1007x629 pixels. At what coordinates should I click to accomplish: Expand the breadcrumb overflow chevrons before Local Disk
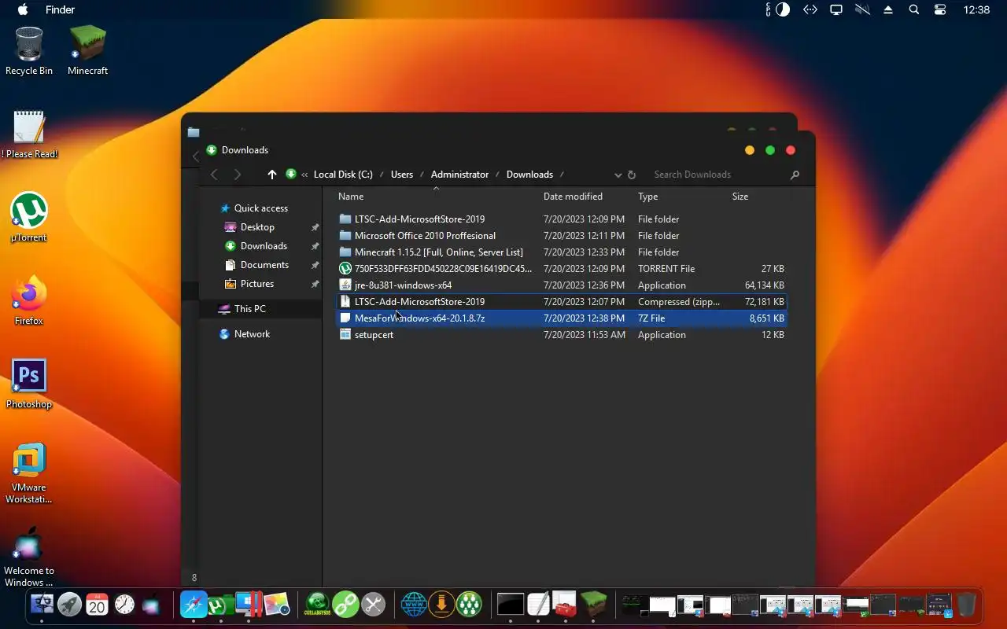(304, 175)
